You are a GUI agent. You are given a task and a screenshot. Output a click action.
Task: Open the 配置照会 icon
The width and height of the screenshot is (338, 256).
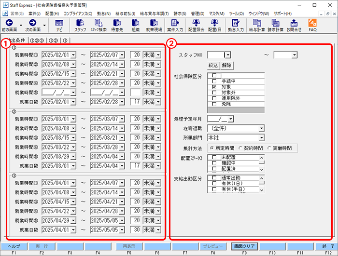[x=196, y=26]
